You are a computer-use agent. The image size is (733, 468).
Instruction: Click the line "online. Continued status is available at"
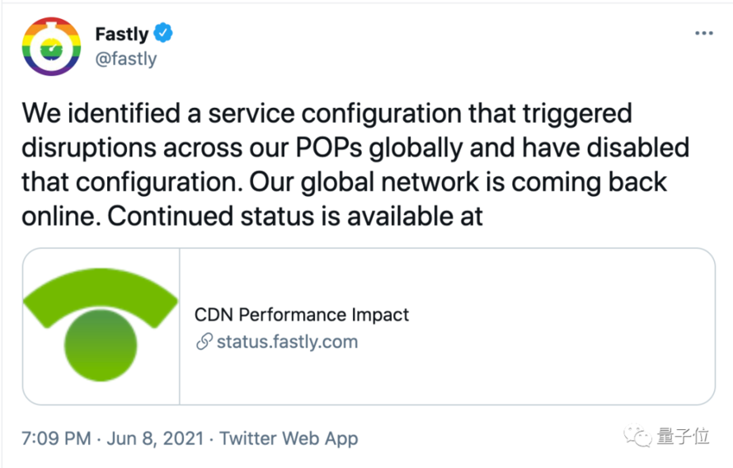point(252,217)
